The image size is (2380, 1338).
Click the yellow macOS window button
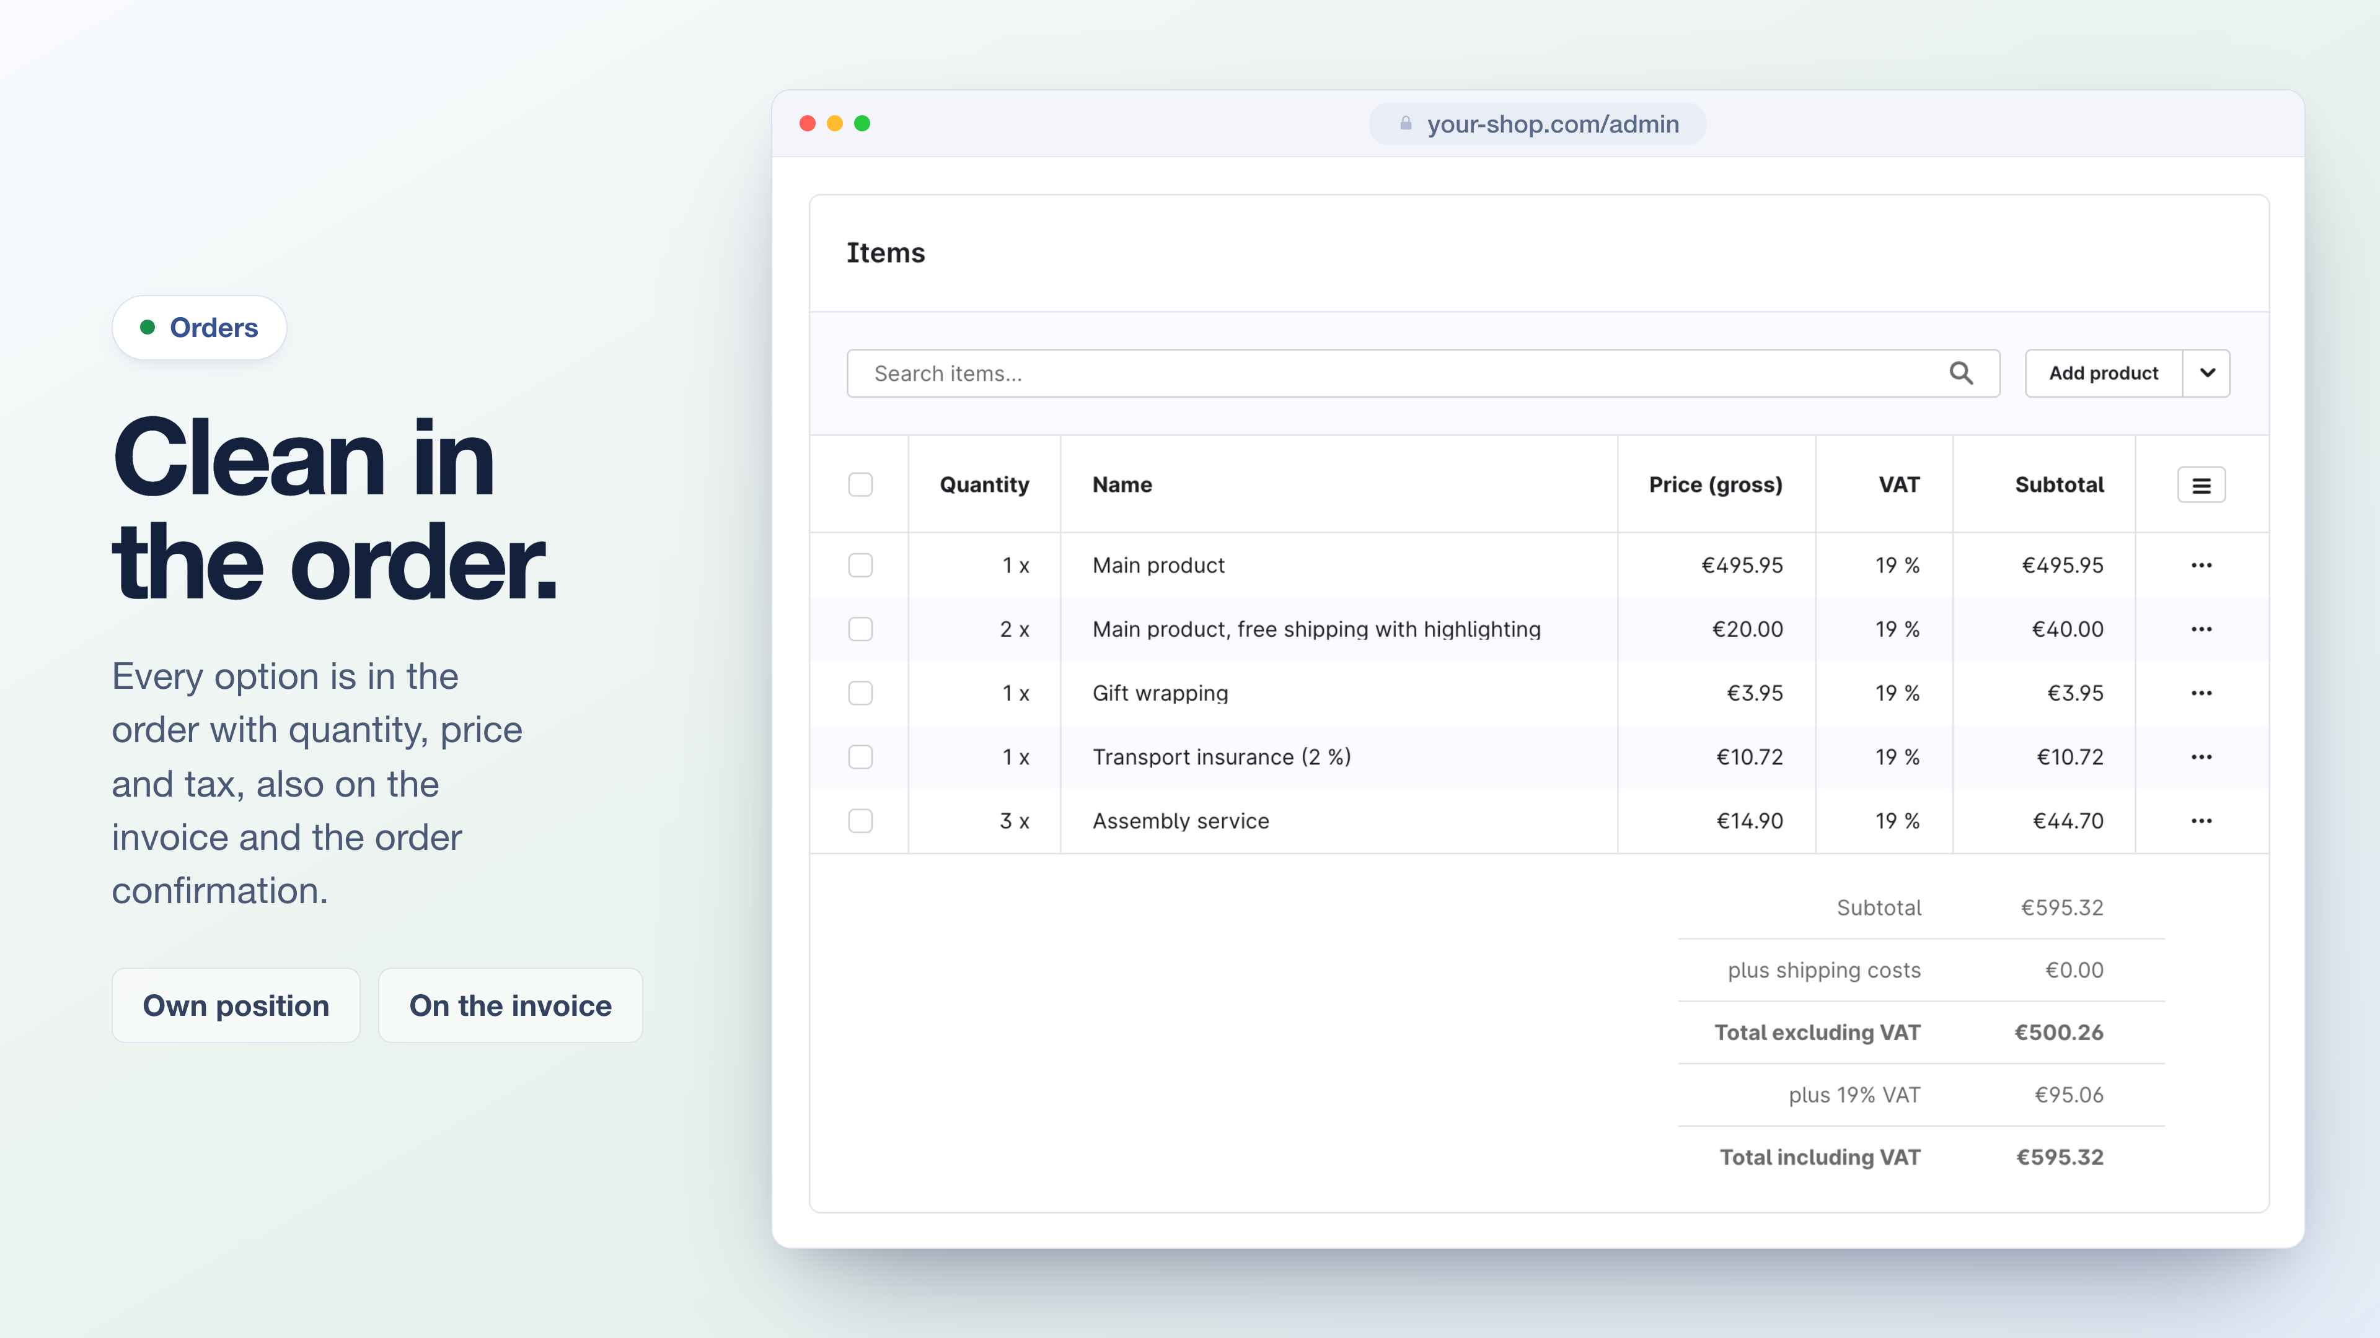pyautogui.click(x=834, y=123)
